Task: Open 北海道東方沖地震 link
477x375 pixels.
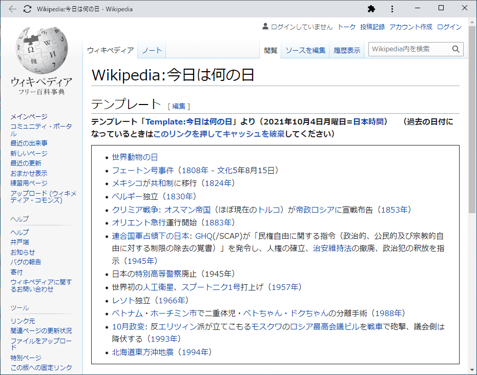Action: coord(142,352)
